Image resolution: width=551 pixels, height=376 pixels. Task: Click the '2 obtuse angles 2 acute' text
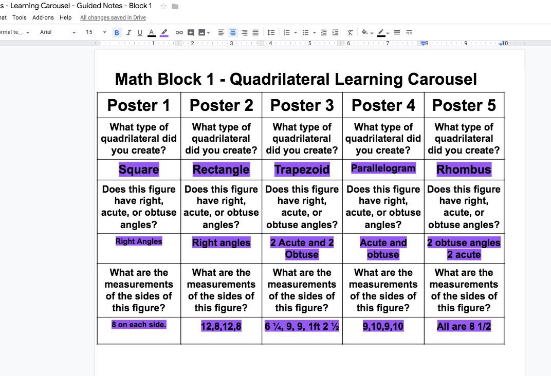coord(464,249)
